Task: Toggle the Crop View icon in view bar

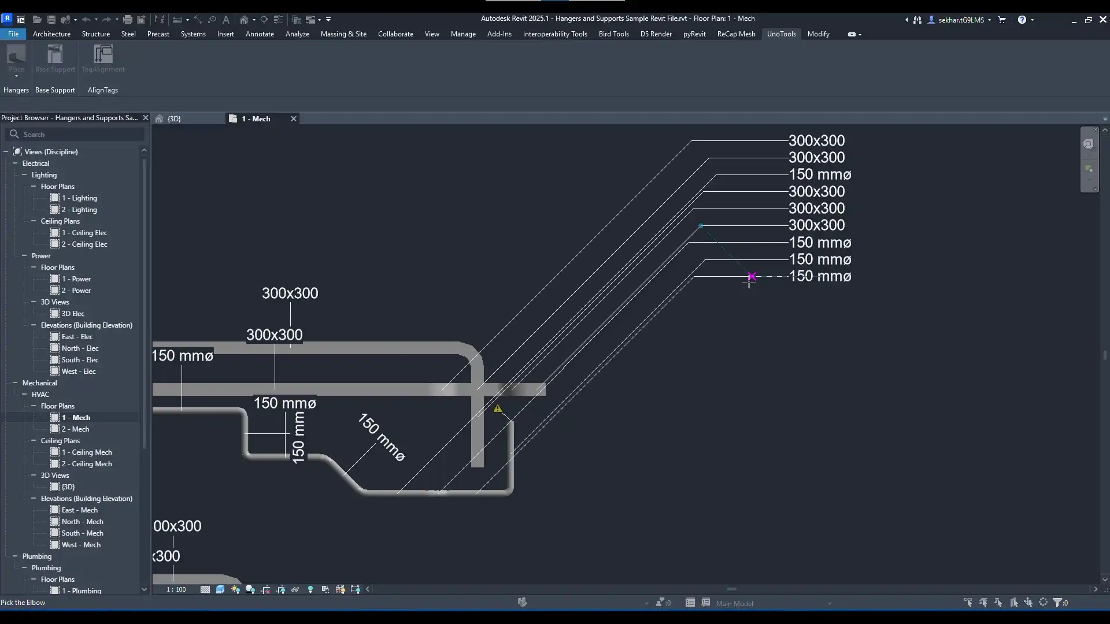Action: tap(266, 590)
